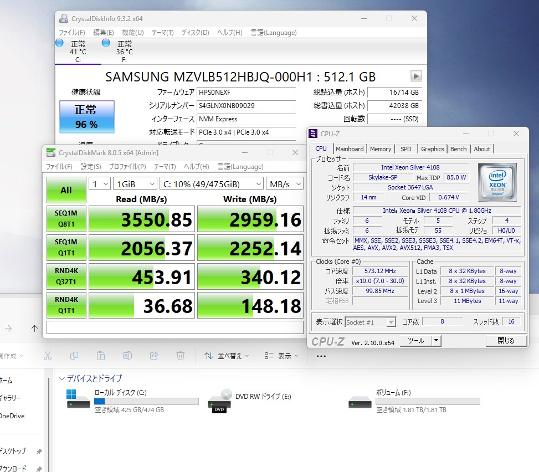The image size is (539, 472).
Task: Click the Share icon in Explorer toolbar
Action: click(154, 356)
